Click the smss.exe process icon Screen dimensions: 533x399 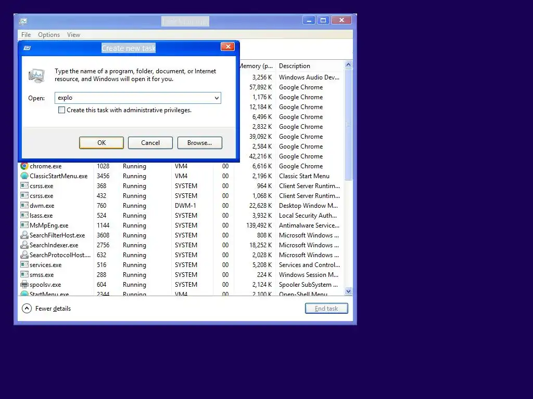point(24,274)
